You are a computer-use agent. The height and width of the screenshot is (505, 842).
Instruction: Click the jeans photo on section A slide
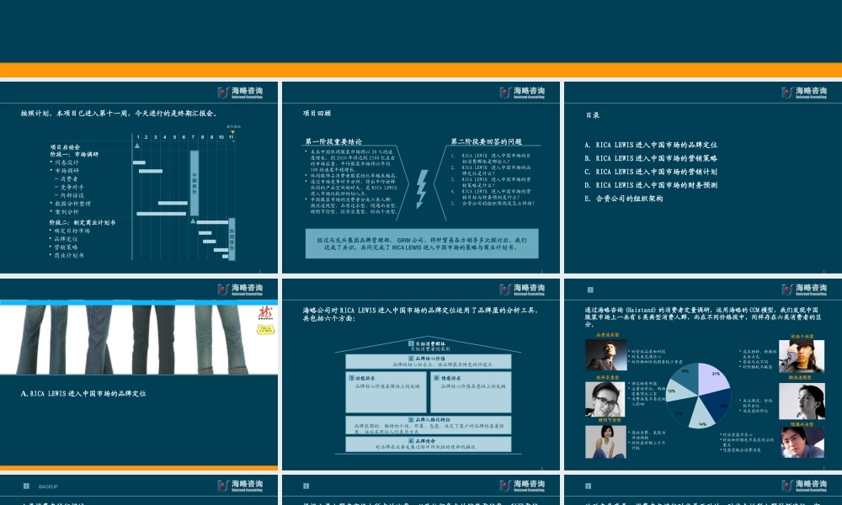[x=139, y=339]
